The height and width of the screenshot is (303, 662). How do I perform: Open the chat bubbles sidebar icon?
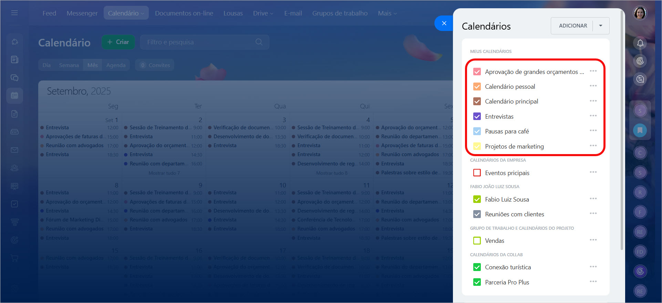(x=14, y=78)
